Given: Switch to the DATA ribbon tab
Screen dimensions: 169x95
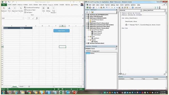Looking at the screenshot, I should point(31,5).
